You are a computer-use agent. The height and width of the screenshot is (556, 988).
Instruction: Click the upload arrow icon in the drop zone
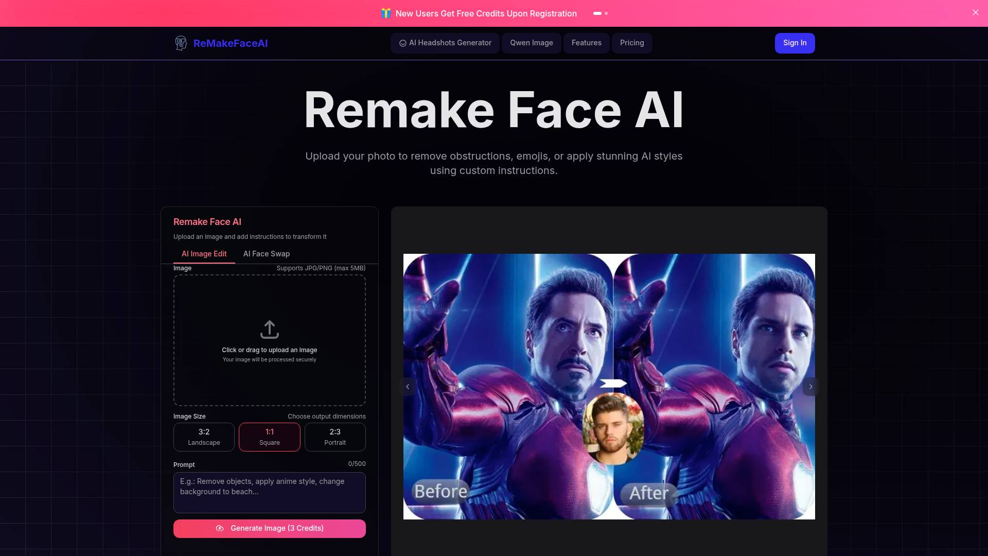tap(270, 329)
